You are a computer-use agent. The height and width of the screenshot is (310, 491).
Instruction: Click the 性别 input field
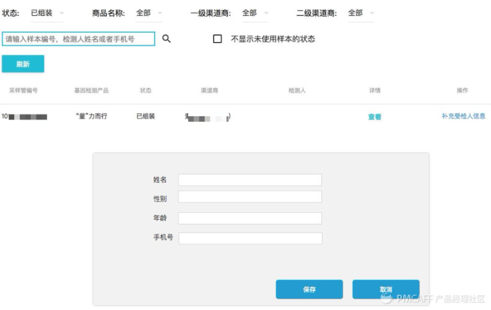[x=250, y=197]
